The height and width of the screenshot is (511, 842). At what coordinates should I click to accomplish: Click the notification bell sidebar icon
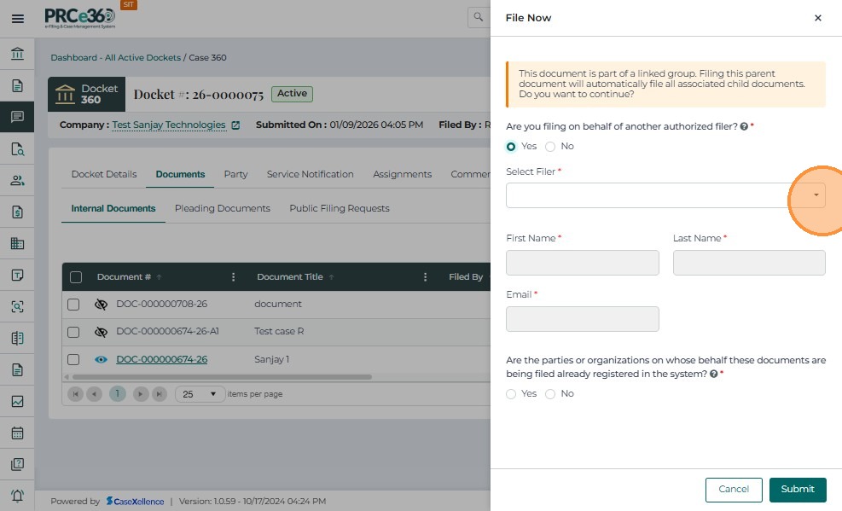[x=17, y=496]
